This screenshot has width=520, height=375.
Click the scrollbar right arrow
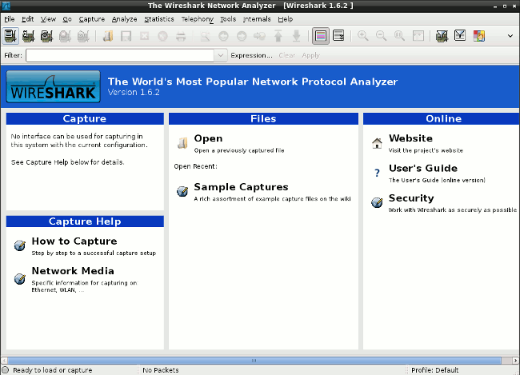pos(515,361)
